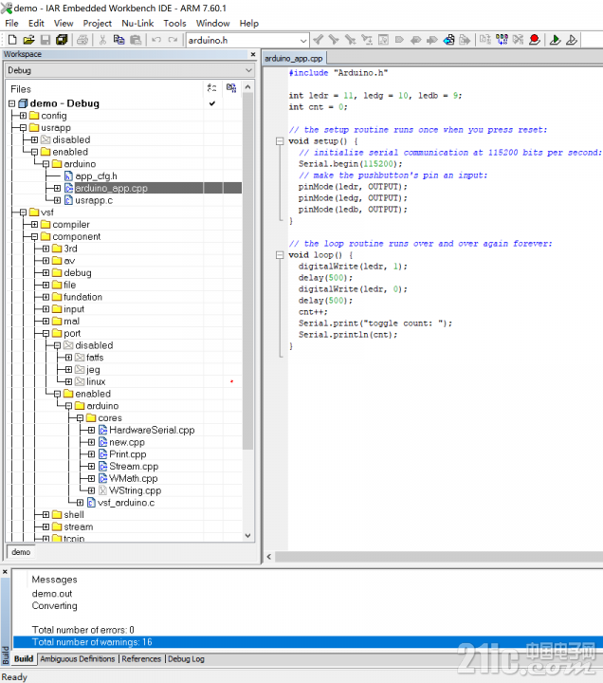Select Print.cpp in the file tree
This screenshot has width=603, height=683.
[128, 454]
